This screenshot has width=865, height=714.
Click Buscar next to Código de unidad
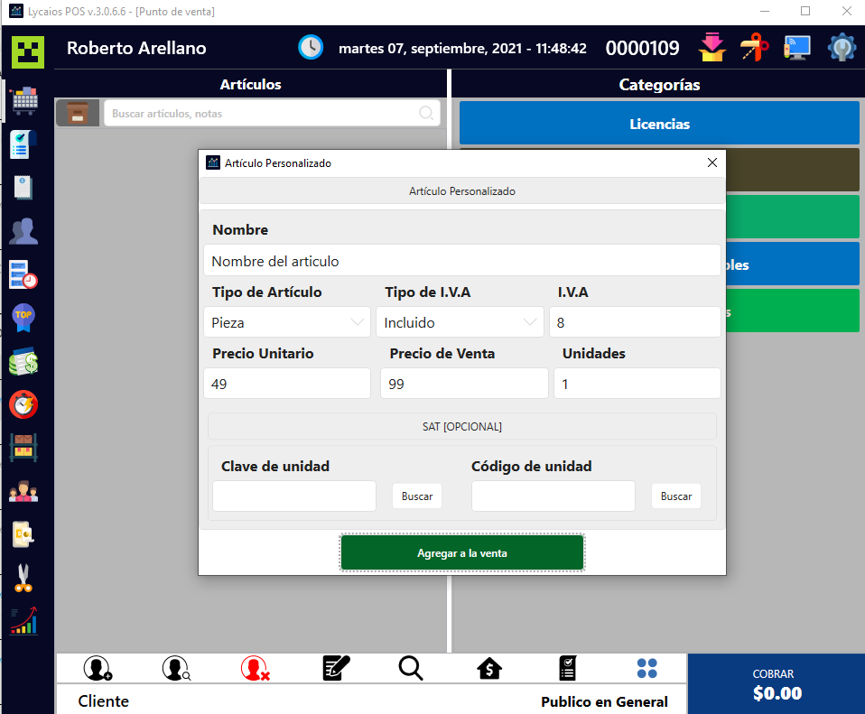pyautogui.click(x=675, y=496)
